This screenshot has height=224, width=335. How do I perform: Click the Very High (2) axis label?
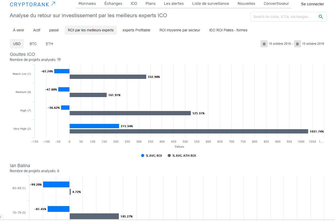point(22,129)
